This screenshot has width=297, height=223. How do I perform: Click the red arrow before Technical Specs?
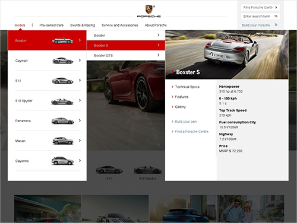(172, 87)
